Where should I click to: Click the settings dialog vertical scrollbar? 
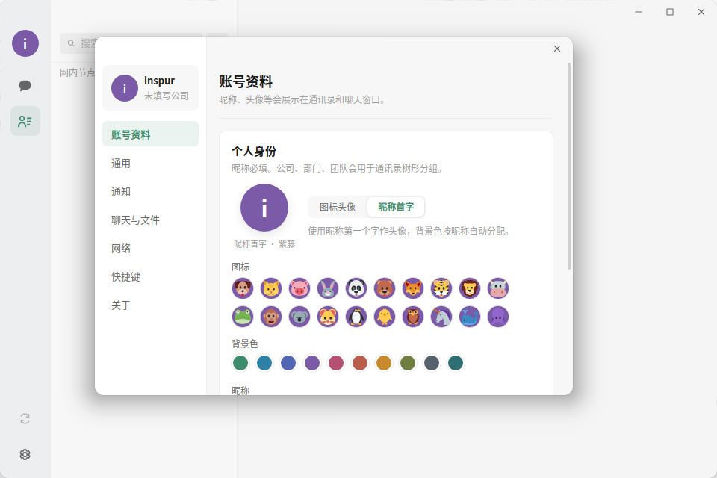point(569,166)
